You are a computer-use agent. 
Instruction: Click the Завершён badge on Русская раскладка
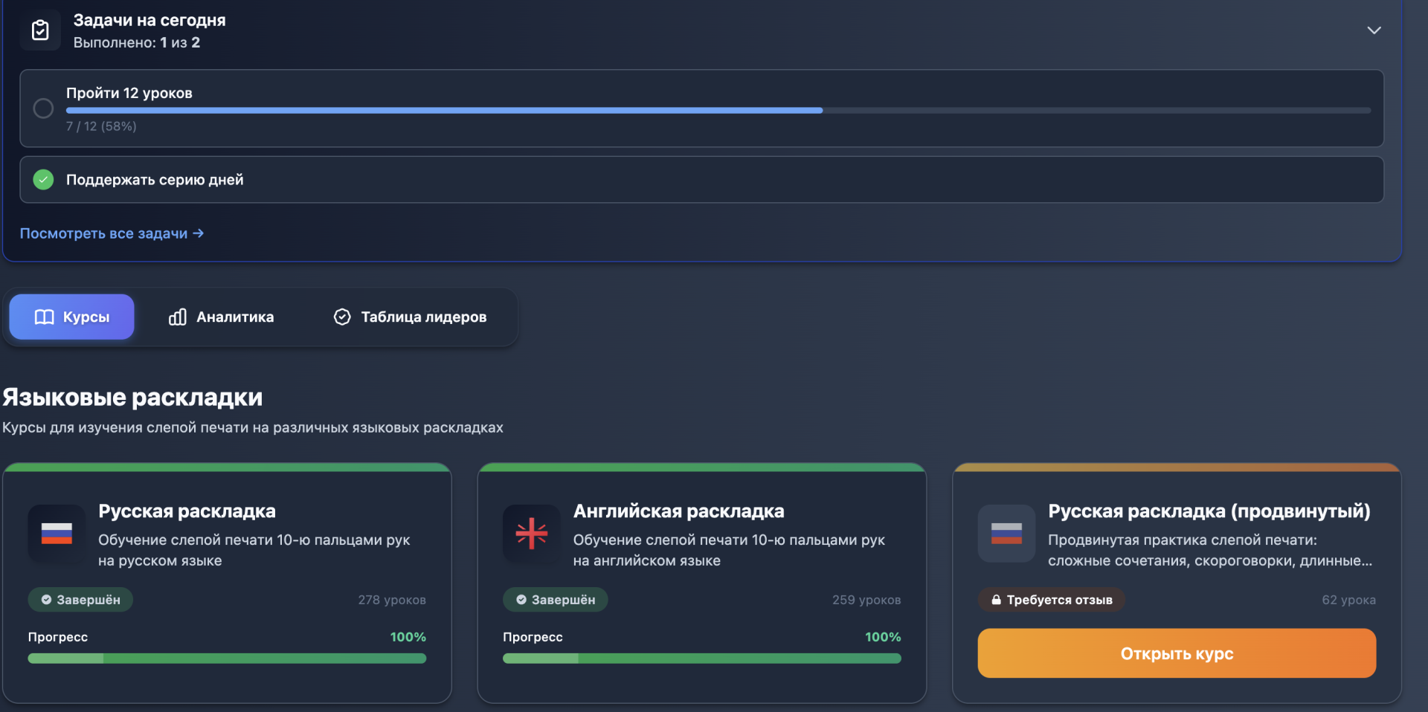(80, 600)
